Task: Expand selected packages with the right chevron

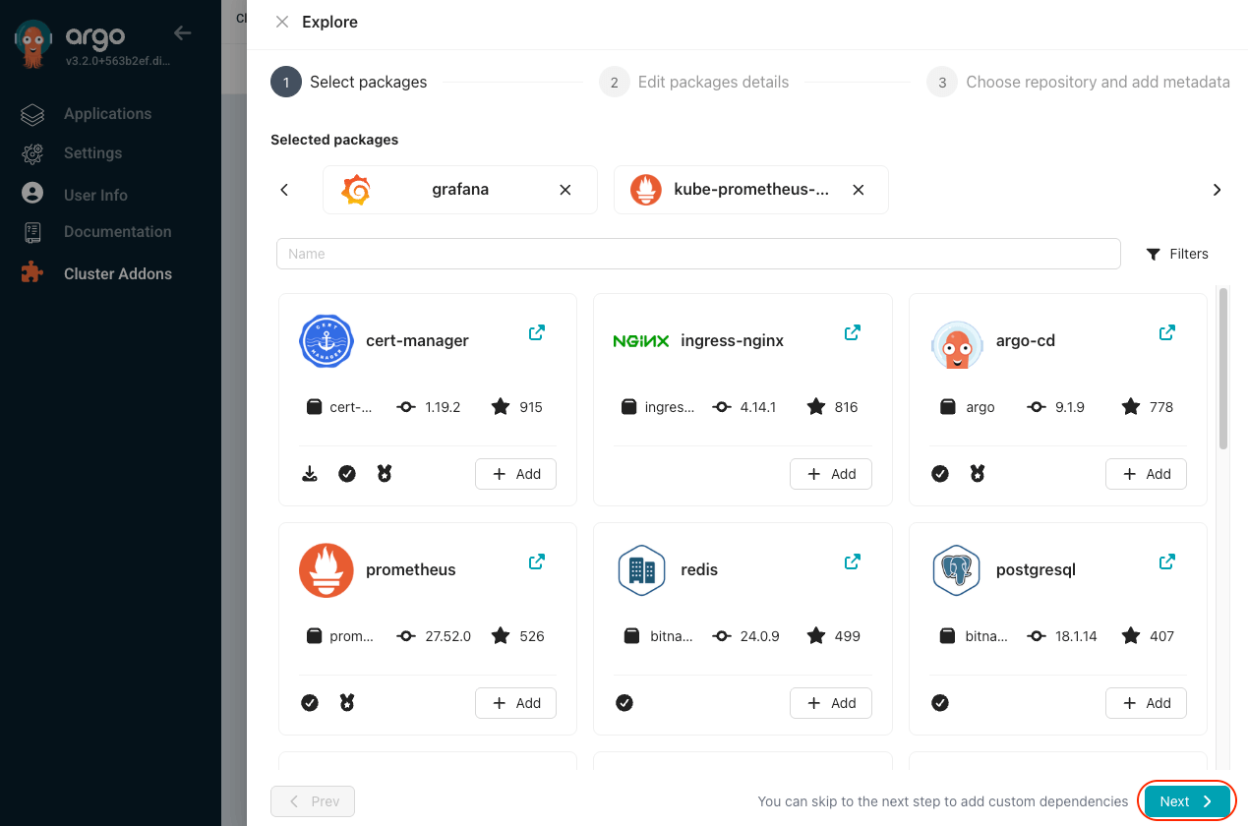Action: click(x=1217, y=189)
